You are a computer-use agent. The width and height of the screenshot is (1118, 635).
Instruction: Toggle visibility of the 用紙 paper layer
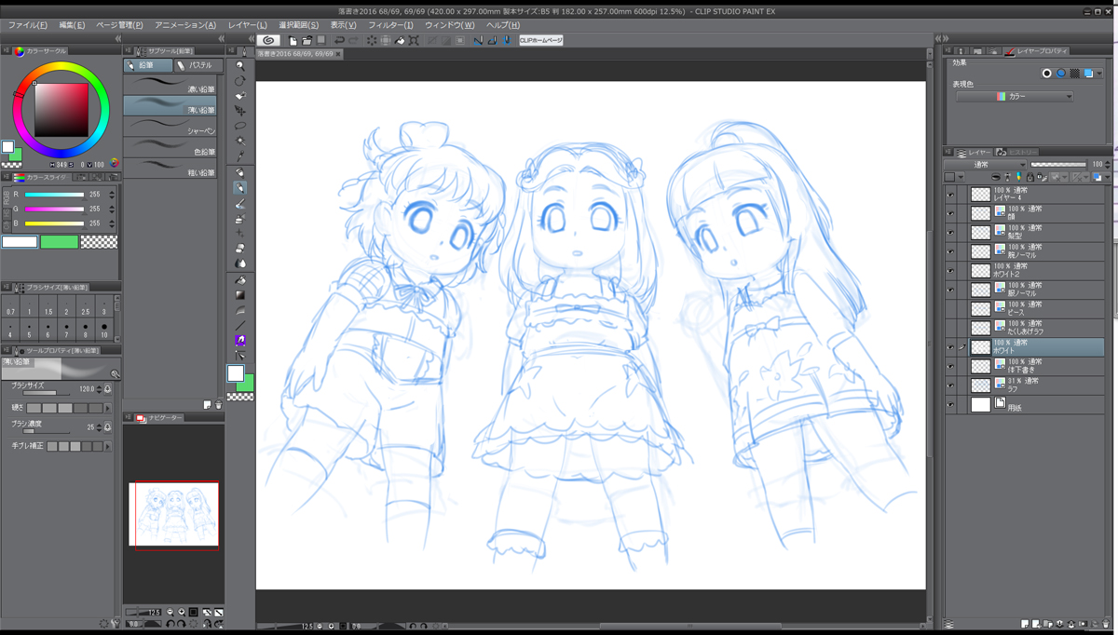point(950,405)
